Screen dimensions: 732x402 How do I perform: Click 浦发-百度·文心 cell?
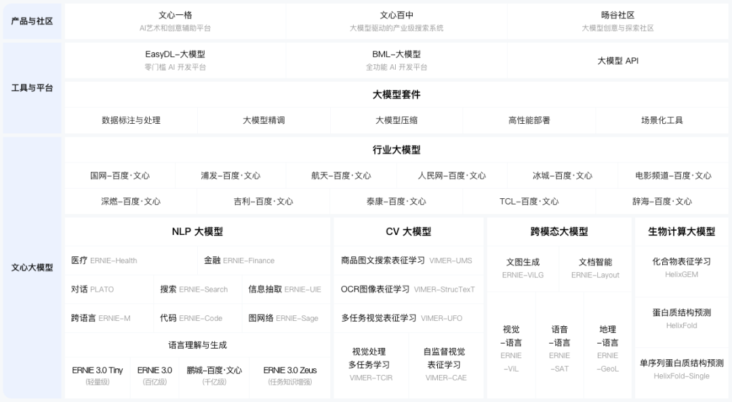pos(230,176)
